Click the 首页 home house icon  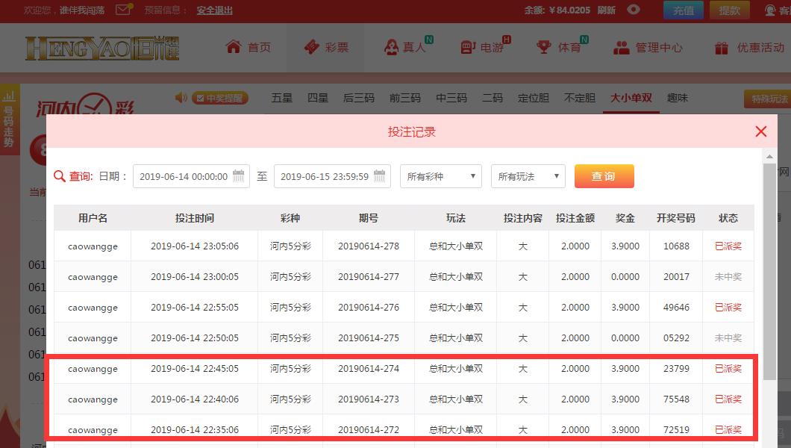234,47
